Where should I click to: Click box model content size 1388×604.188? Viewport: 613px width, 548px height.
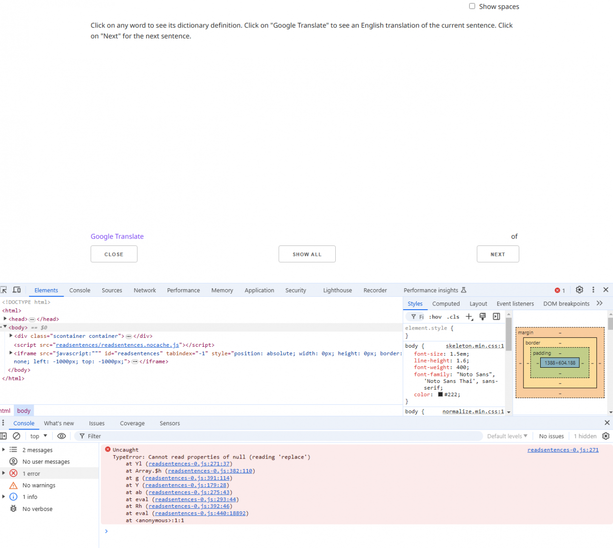click(x=560, y=362)
